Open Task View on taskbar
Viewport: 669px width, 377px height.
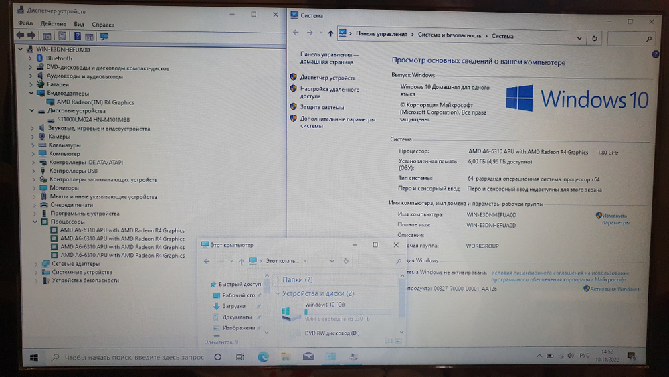(240, 356)
